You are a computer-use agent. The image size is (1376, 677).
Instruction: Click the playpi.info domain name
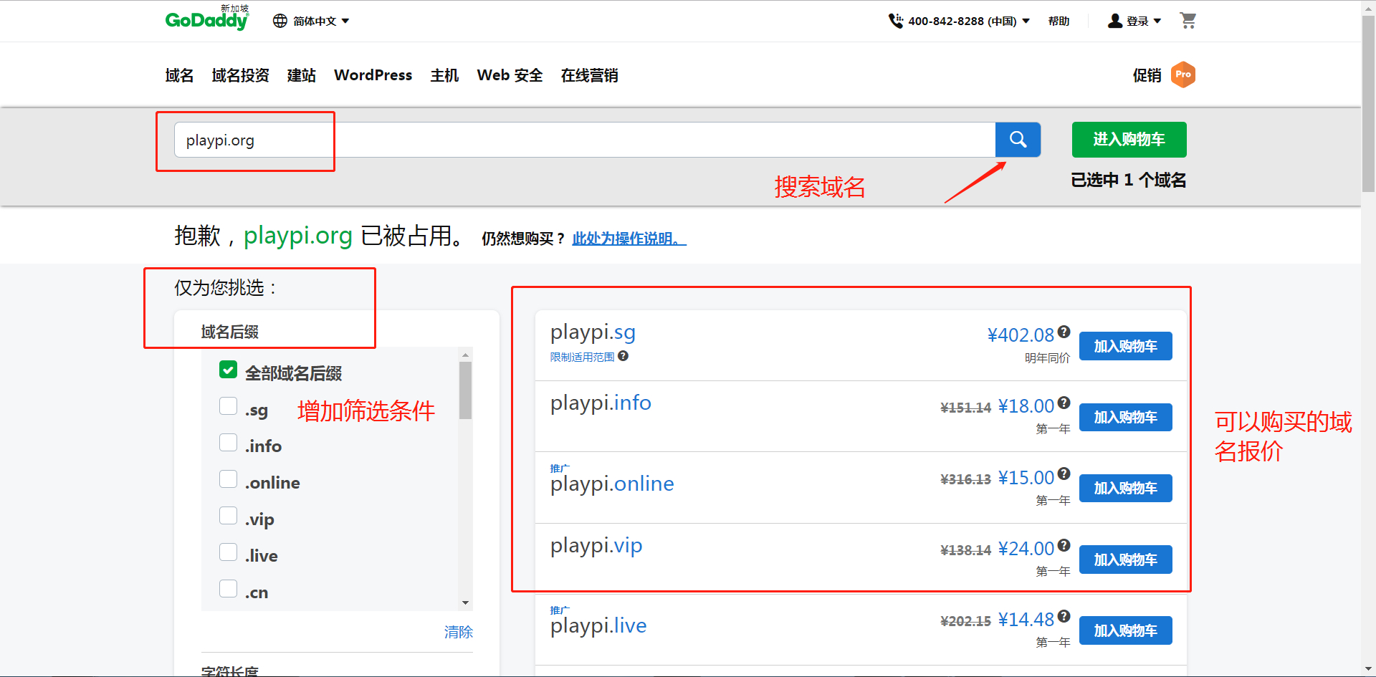pos(601,403)
